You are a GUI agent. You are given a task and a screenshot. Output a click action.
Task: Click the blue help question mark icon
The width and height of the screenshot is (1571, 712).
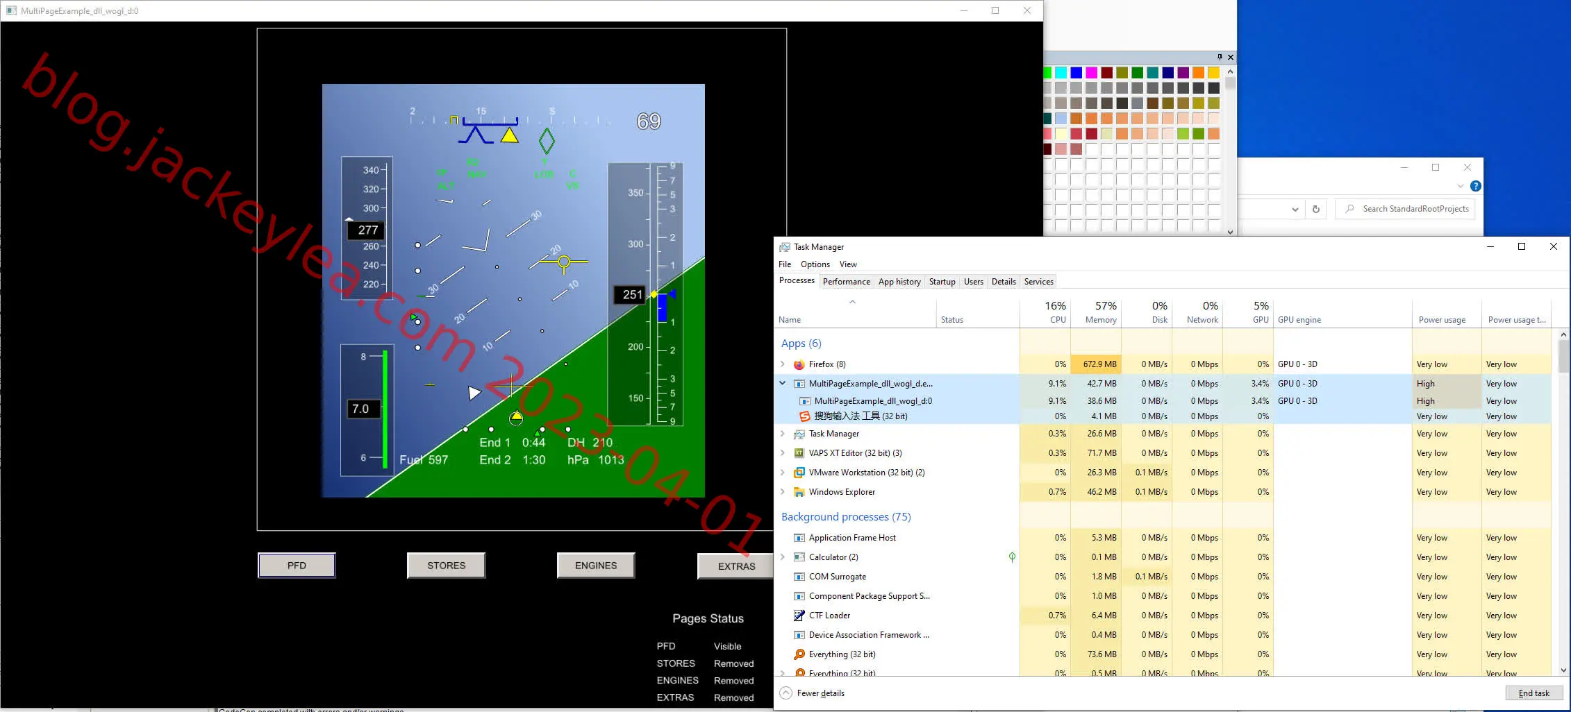(x=1476, y=186)
